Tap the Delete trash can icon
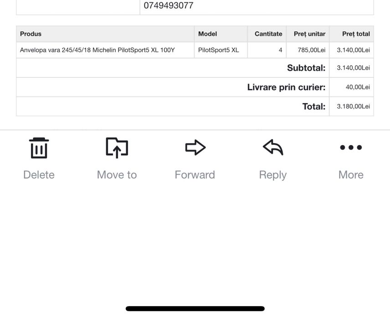This screenshot has width=390, height=319. pyautogui.click(x=39, y=148)
